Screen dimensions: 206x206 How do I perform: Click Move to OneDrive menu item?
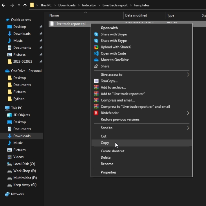(x=142, y=60)
